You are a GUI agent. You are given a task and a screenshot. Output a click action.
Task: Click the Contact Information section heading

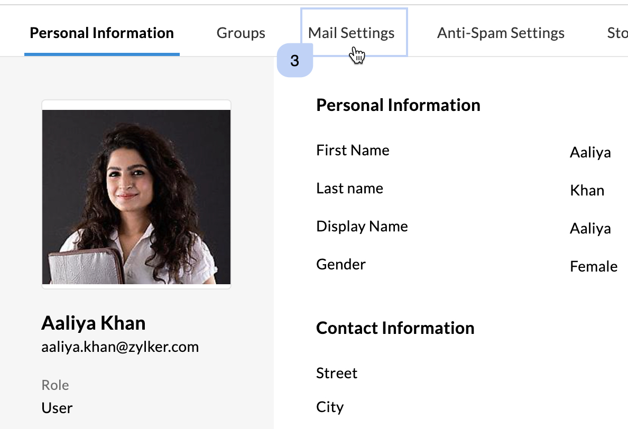(395, 328)
